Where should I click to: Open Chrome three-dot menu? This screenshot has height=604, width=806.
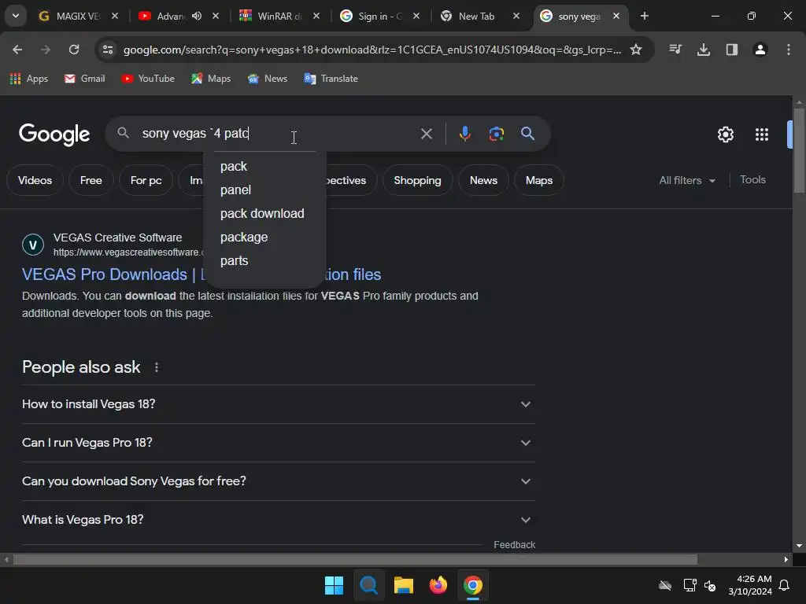(789, 50)
